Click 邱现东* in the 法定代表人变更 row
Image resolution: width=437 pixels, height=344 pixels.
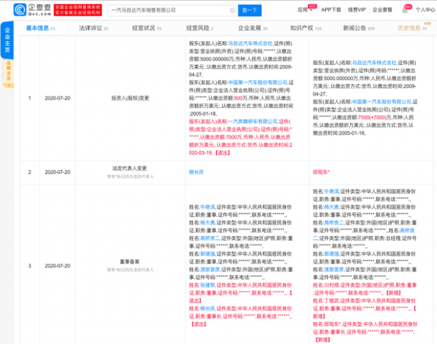(321, 172)
